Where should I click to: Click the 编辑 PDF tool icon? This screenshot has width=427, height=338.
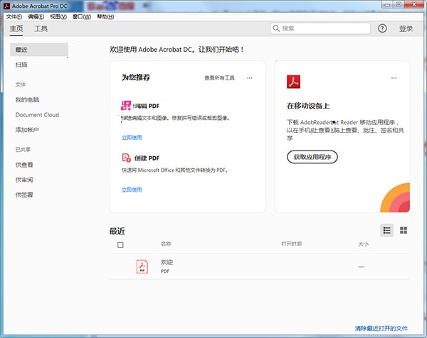click(x=126, y=105)
